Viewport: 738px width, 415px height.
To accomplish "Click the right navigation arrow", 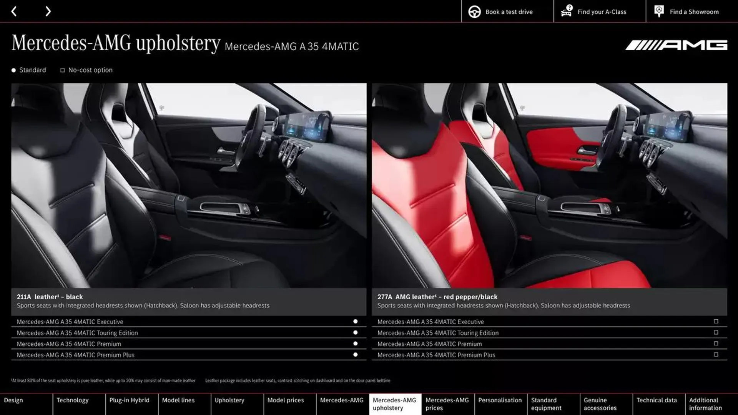I will 48,11.
